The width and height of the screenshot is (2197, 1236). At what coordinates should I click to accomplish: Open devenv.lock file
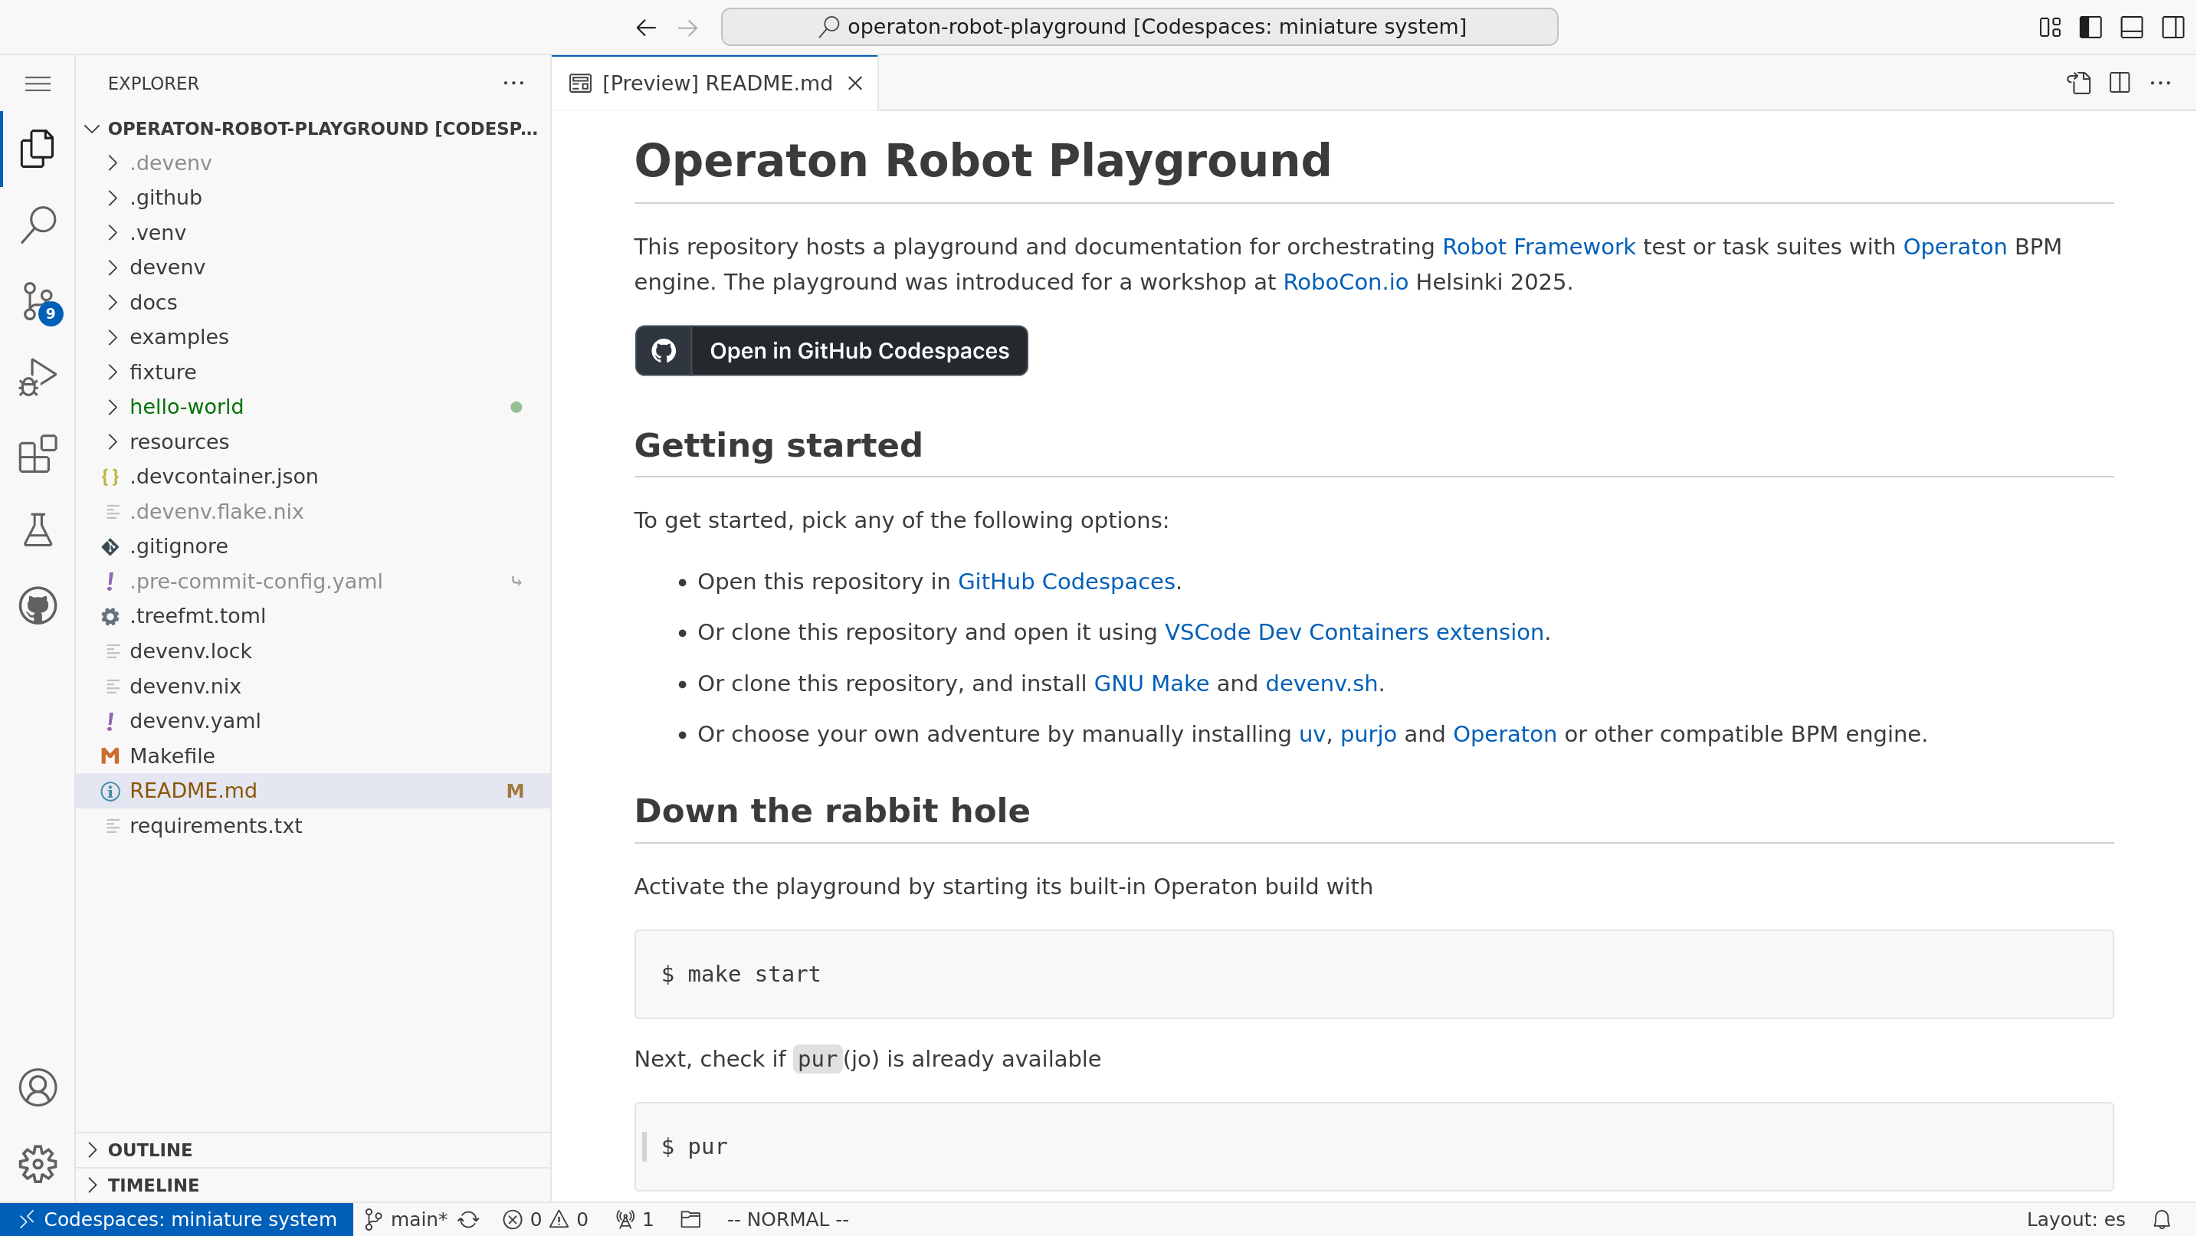(313, 651)
